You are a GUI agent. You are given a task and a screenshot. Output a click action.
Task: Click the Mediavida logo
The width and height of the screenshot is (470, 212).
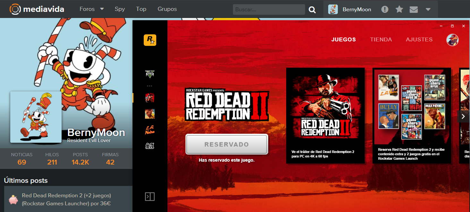tap(37, 9)
